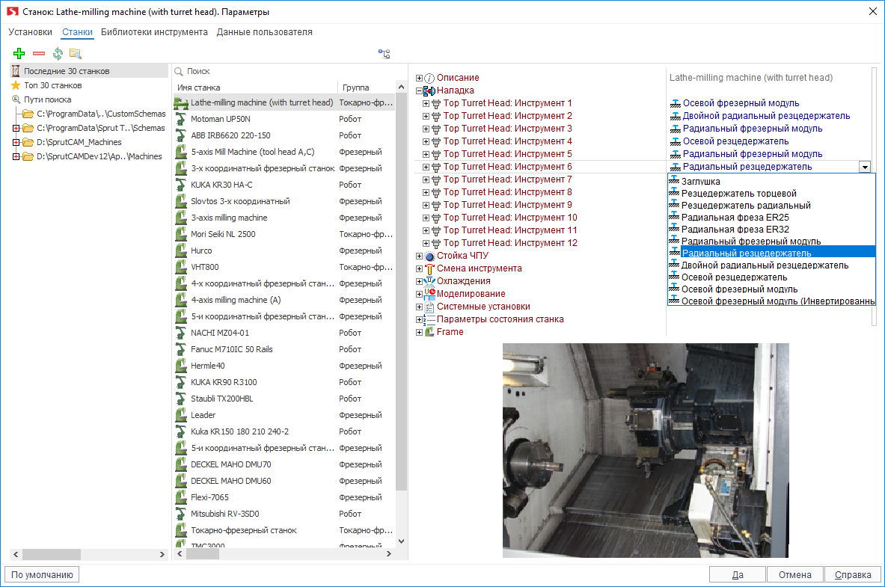Collapse the Наладка tree node

(420, 90)
